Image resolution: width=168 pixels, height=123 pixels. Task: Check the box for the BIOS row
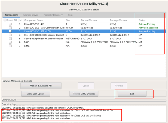[10, 42]
